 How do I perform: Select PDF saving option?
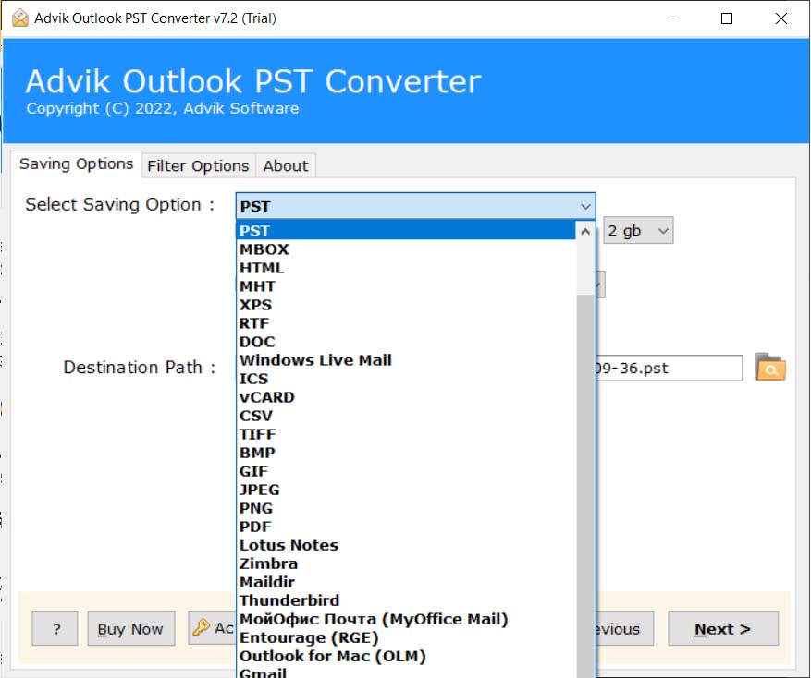point(406,527)
